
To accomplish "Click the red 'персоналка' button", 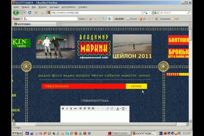I will coord(83,86).
